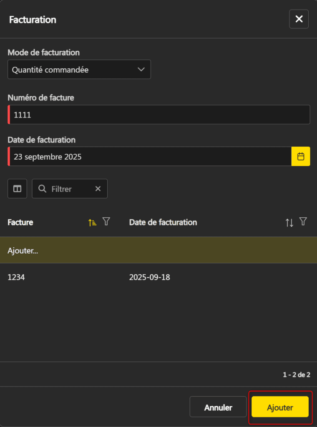Toggle ascending sort on Facture column
The height and width of the screenshot is (427, 317).
click(x=93, y=222)
